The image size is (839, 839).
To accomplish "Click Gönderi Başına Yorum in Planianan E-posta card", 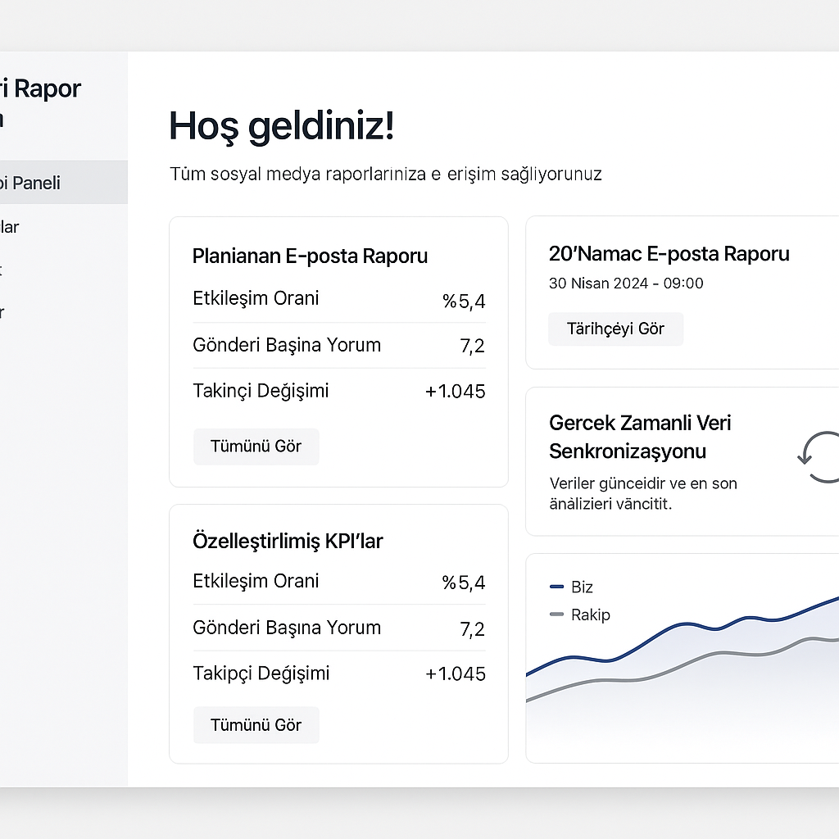I will pyautogui.click(x=338, y=346).
